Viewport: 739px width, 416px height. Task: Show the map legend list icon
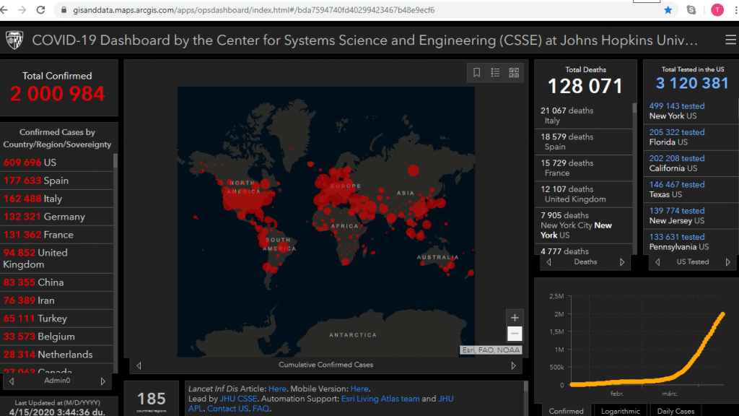click(x=495, y=73)
